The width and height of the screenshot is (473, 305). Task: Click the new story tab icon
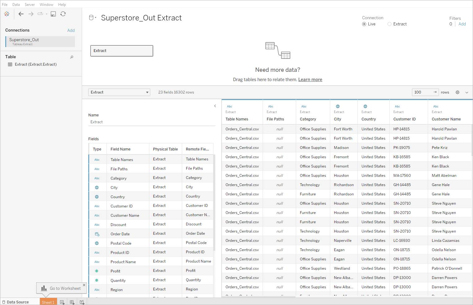[x=82, y=302]
